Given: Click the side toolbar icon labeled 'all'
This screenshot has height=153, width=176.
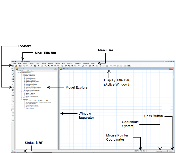Looking at the screenshot, I should click(13, 113).
